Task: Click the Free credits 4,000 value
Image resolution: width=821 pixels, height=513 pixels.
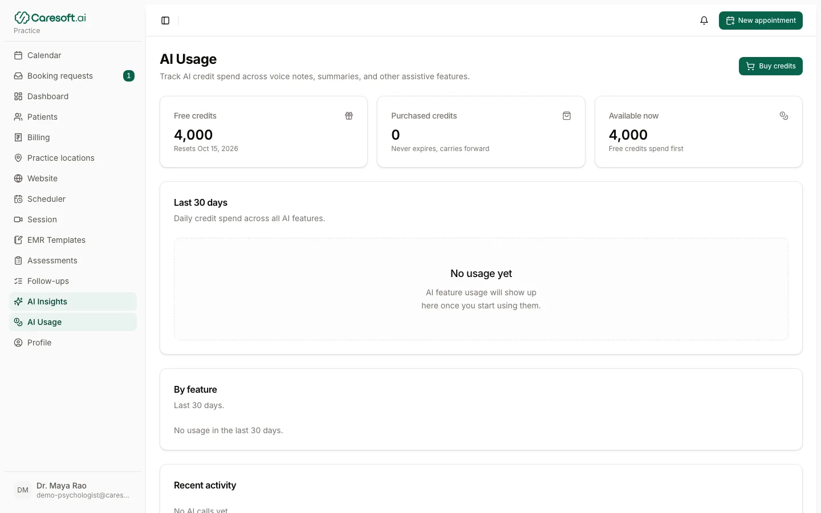Action: point(193,135)
